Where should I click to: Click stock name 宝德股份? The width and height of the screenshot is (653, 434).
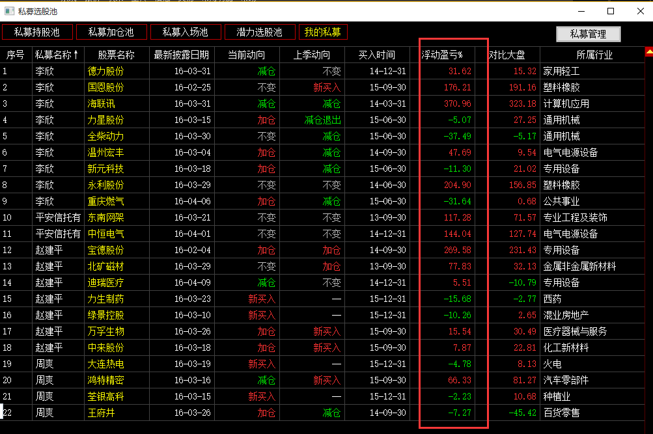click(105, 251)
